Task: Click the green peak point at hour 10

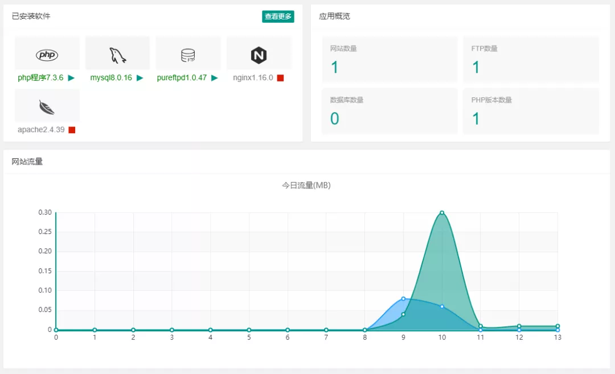Action: 442,213
